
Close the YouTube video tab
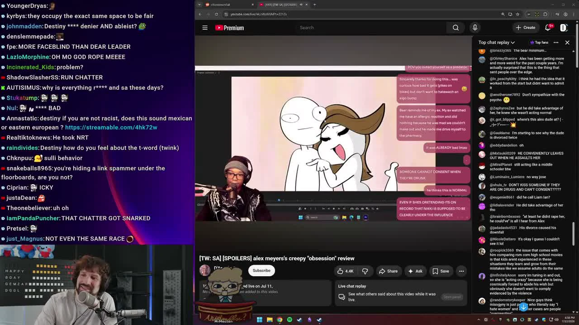(307, 5)
